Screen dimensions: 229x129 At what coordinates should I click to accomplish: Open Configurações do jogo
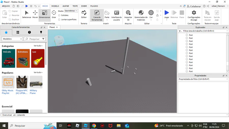click(194, 15)
